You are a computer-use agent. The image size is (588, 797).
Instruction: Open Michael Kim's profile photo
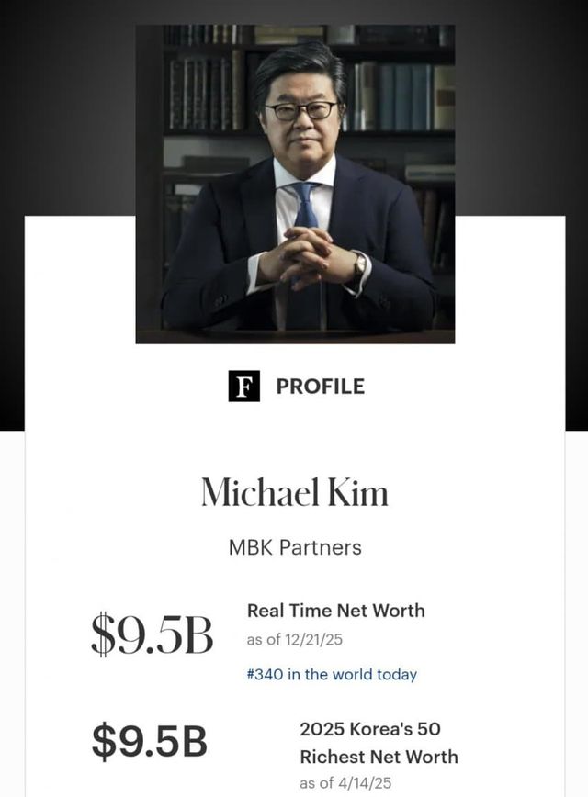click(295, 184)
